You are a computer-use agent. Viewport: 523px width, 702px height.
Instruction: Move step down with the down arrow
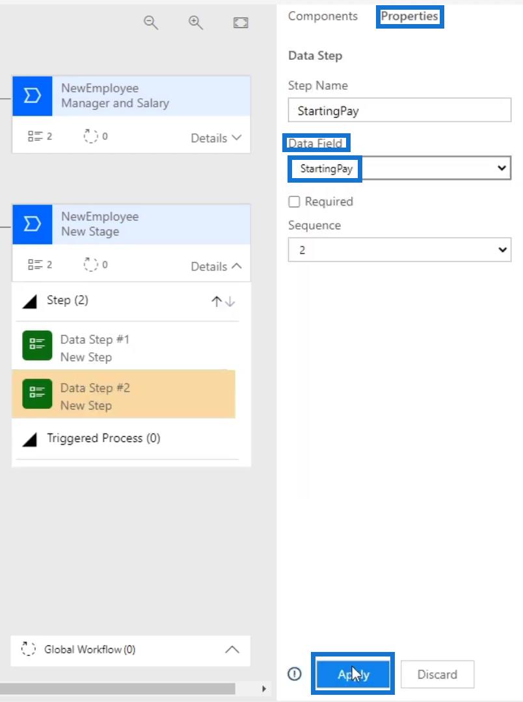230,302
